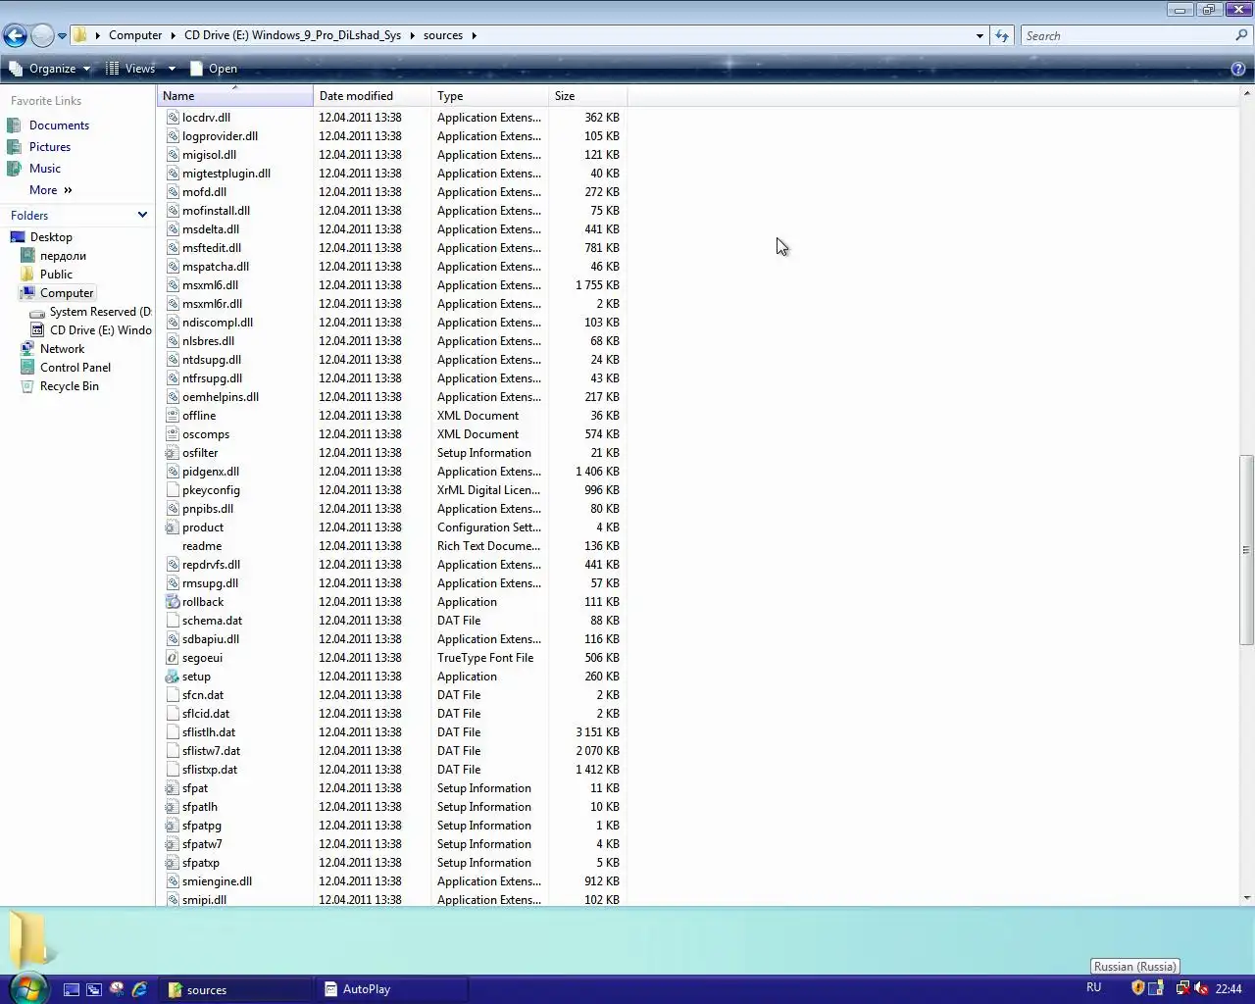Click the Forward navigation arrow
Screen dimensions: 1255x1004
pyautogui.click(x=42, y=36)
